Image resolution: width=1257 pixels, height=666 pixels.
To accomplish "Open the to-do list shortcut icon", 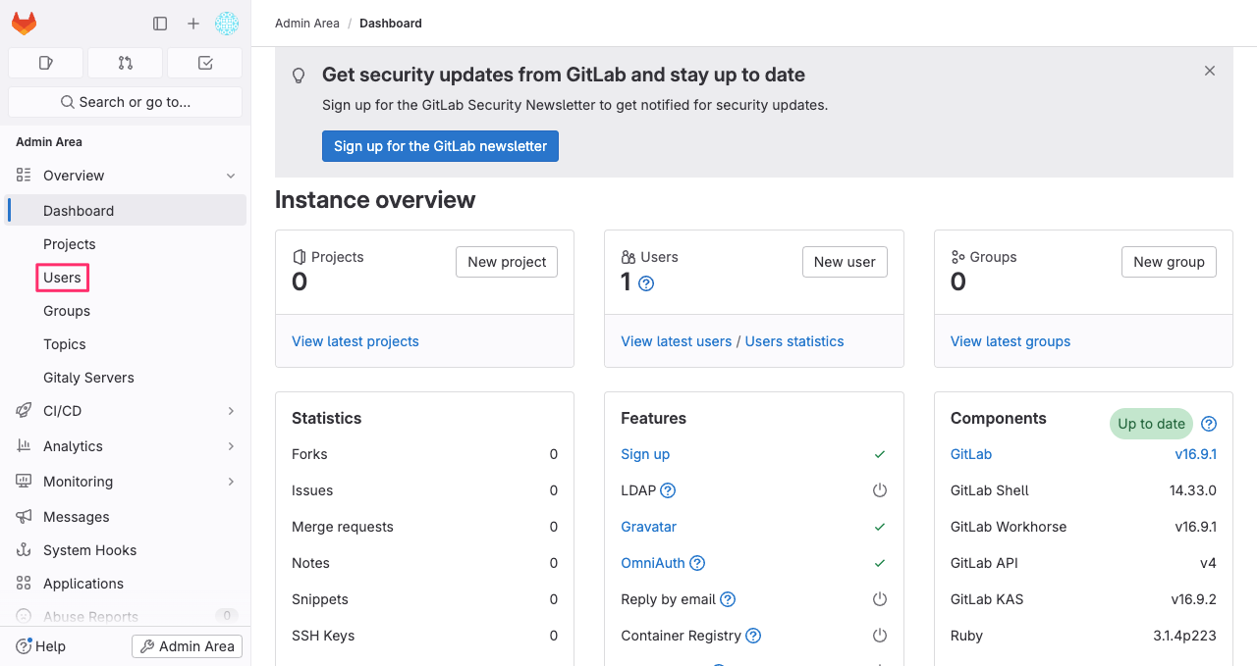I will [x=205, y=63].
